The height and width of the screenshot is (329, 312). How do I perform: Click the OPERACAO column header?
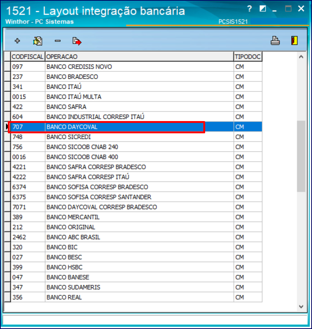(x=139, y=57)
